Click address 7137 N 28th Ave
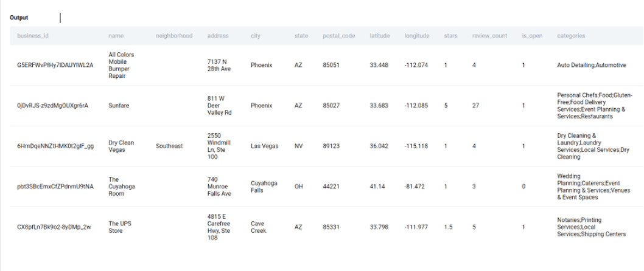 219,65
